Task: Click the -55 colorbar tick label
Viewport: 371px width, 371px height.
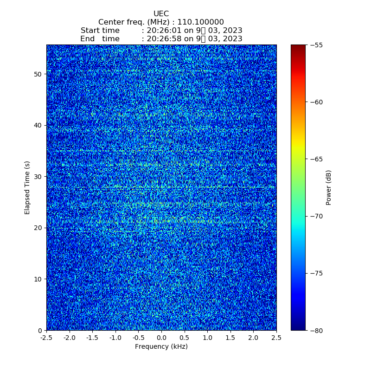Action: (317, 45)
